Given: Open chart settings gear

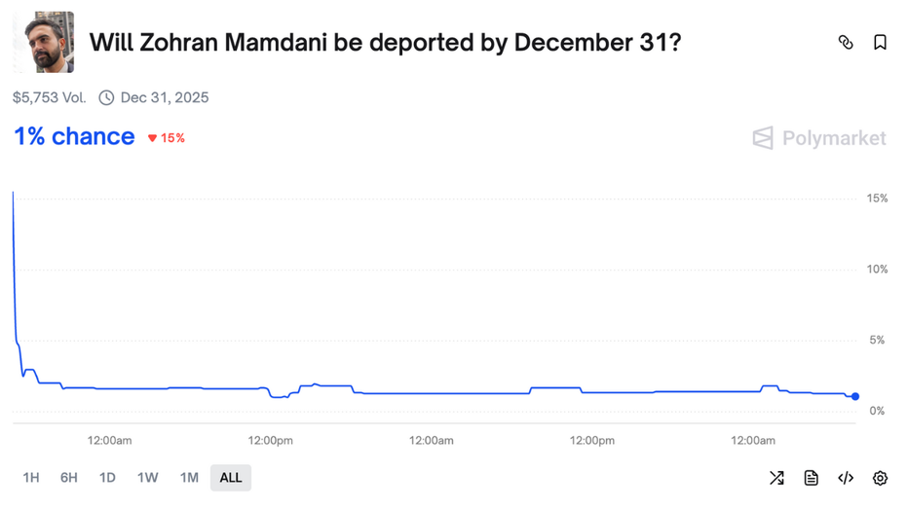Looking at the screenshot, I should tap(880, 478).
